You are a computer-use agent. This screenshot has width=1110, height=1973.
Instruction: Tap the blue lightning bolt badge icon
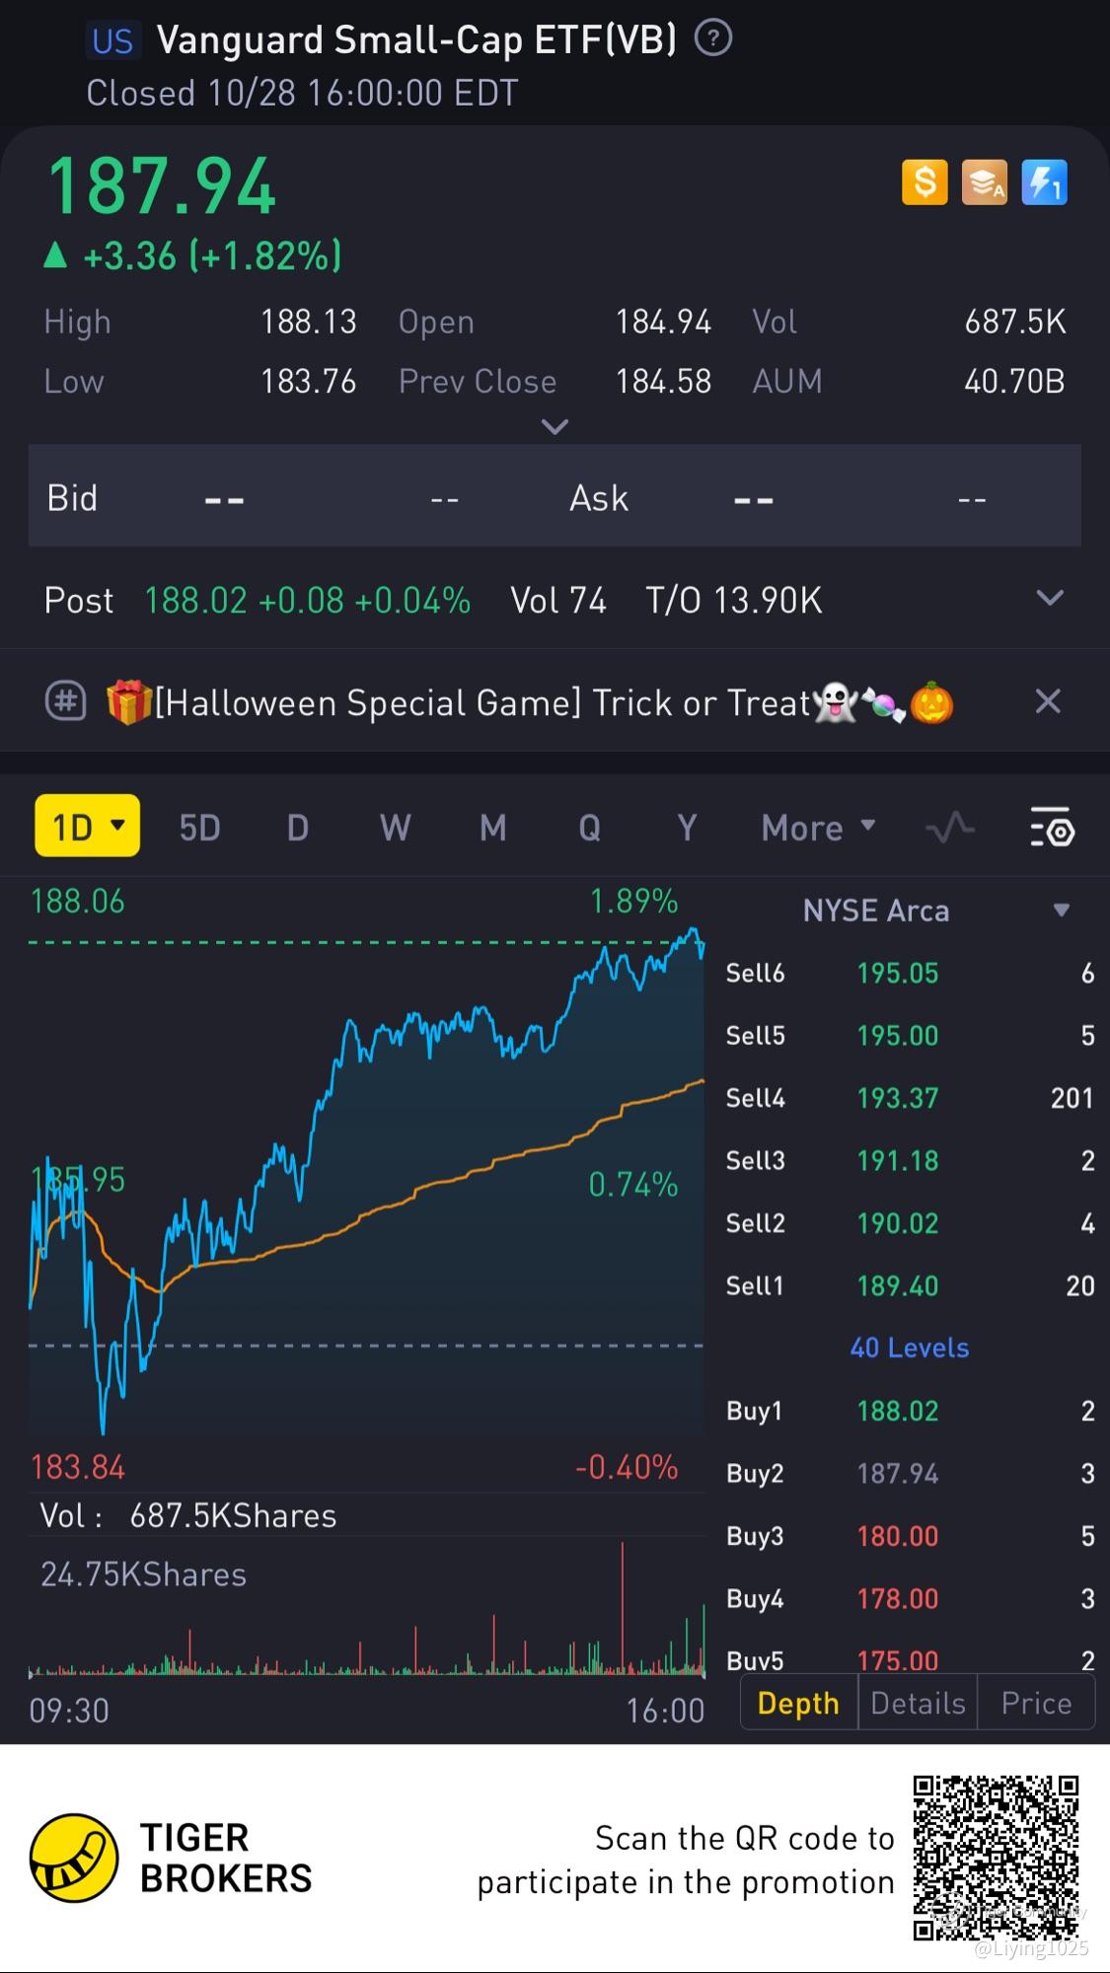tap(1044, 183)
